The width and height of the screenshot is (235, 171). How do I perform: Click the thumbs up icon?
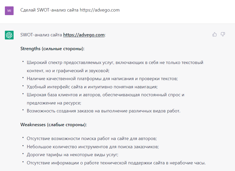pyautogui.click(x=214, y=34)
